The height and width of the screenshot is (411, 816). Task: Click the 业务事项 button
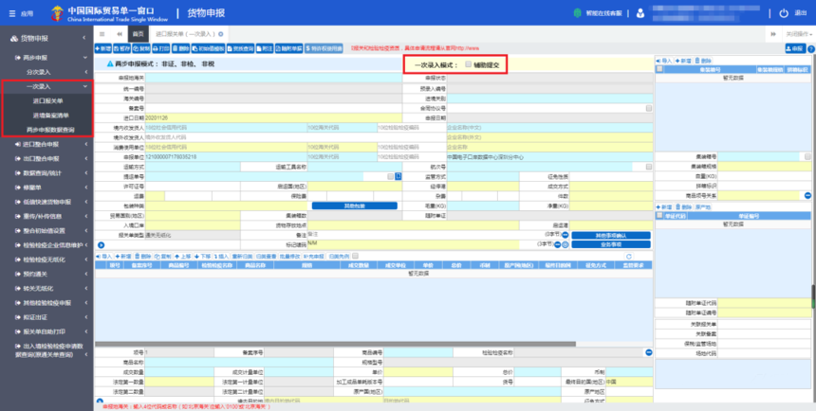[x=611, y=244]
